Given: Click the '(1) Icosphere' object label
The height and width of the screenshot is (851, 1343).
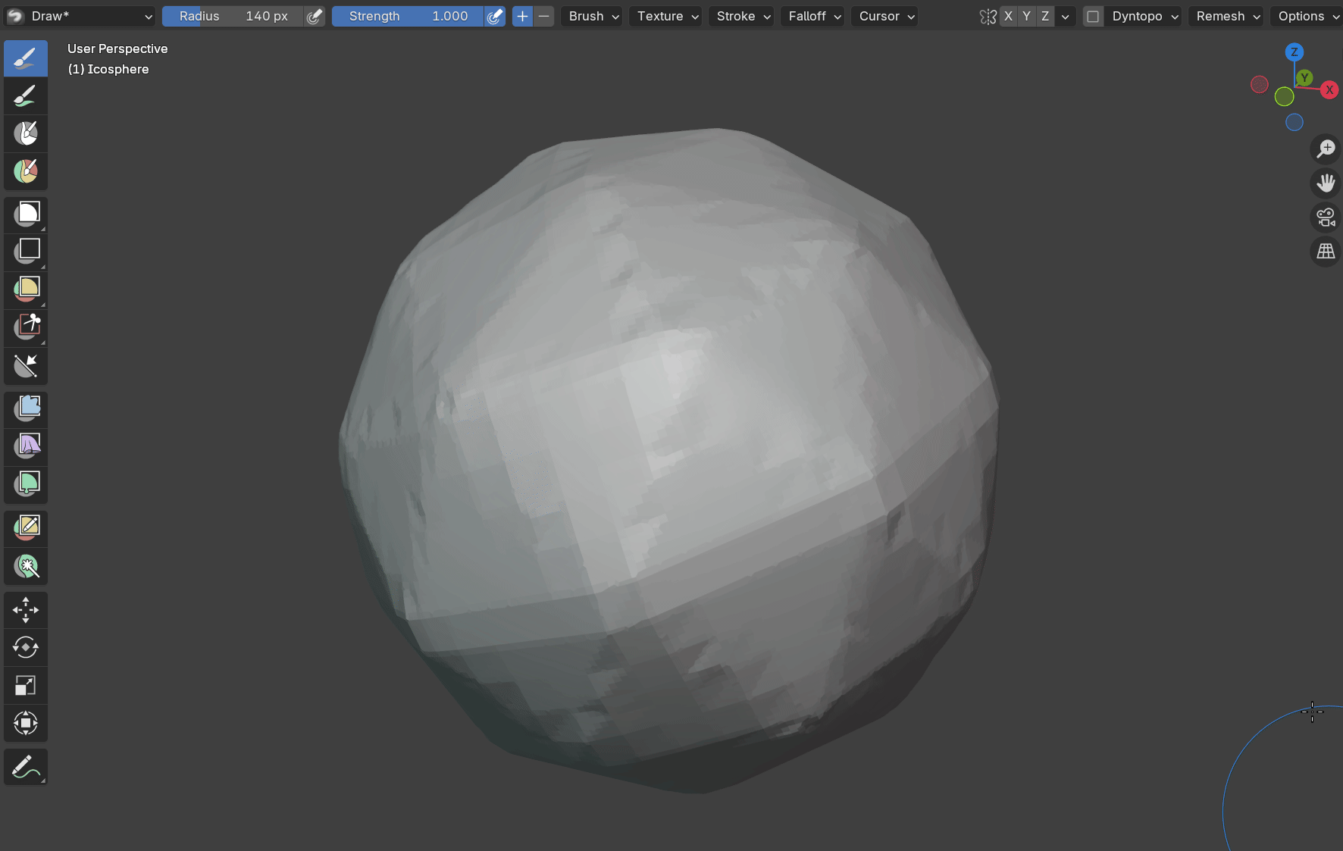Looking at the screenshot, I should coord(108,69).
